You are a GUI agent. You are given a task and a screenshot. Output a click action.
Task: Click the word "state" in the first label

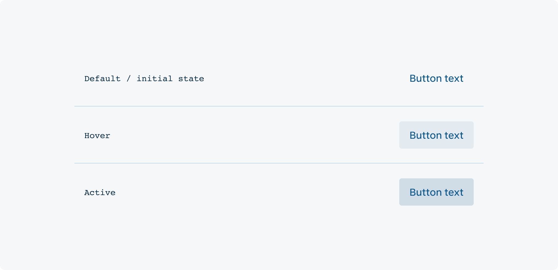(x=191, y=79)
